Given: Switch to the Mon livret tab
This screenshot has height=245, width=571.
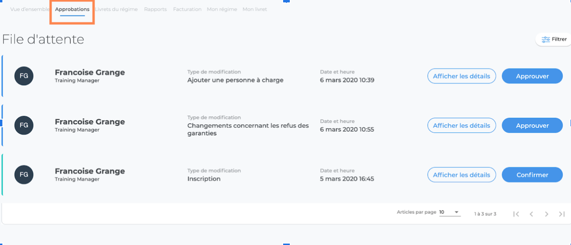Looking at the screenshot, I should click(254, 10).
